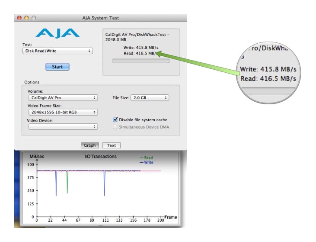Close the AJA System Test window
Screen dimensions: 316x242
(19, 18)
